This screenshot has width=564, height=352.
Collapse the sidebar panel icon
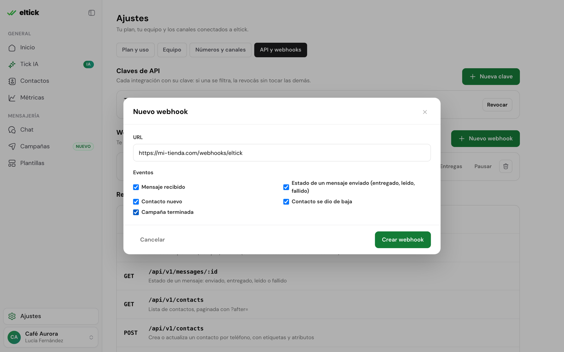92,13
